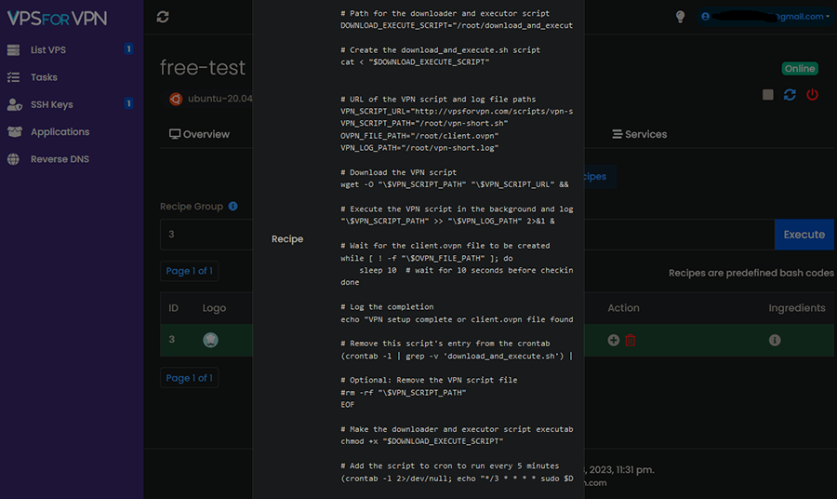
Task: Click the upper Page 1 of 1 button
Action: [189, 271]
